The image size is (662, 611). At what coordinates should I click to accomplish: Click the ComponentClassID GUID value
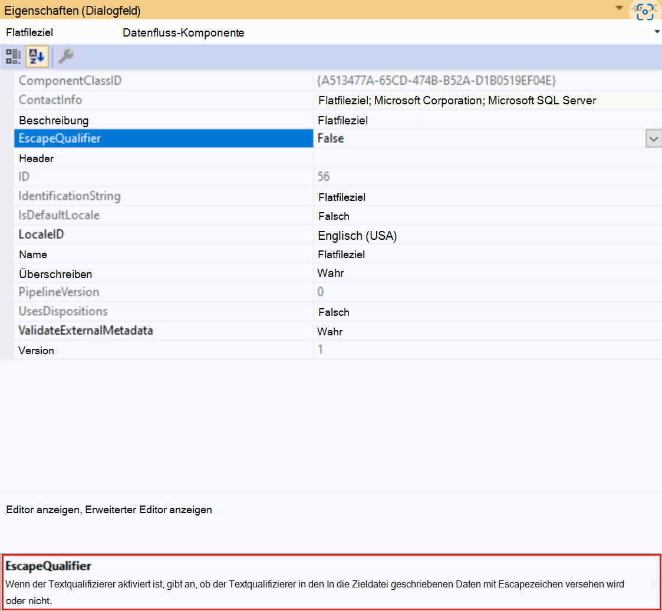pyautogui.click(x=437, y=81)
